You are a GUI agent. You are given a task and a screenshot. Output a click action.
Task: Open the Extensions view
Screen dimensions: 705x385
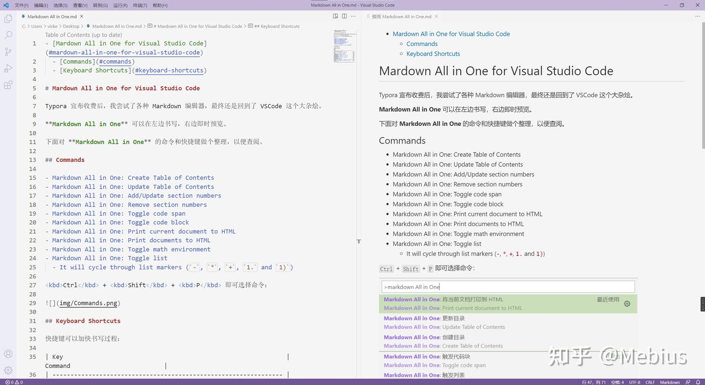tap(8, 85)
